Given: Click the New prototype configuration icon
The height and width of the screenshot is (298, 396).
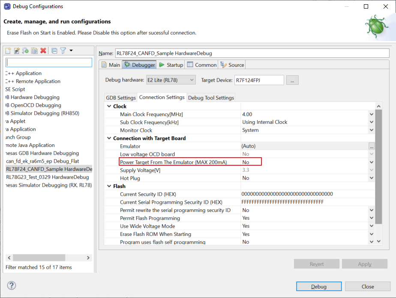Looking at the screenshot, I should click(17, 51).
